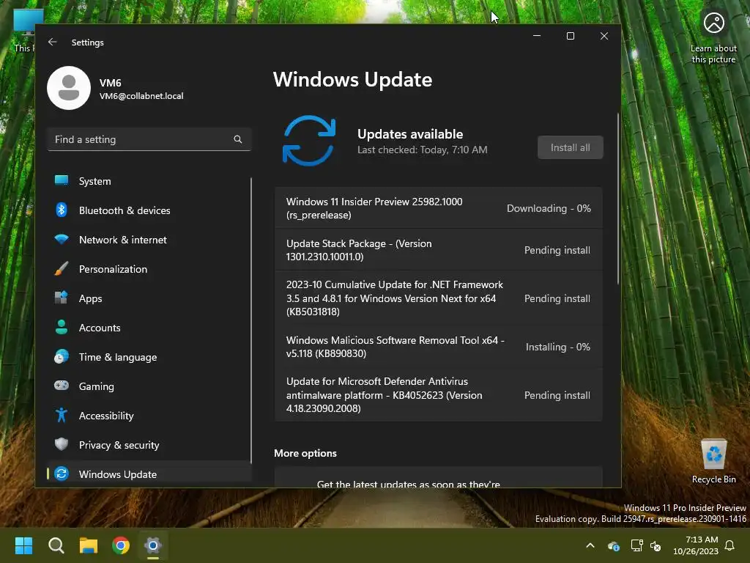This screenshot has height=563, width=750.
Task: Select Defender Antivirus KB4052623 update row
Action: [x=438, y=395]
